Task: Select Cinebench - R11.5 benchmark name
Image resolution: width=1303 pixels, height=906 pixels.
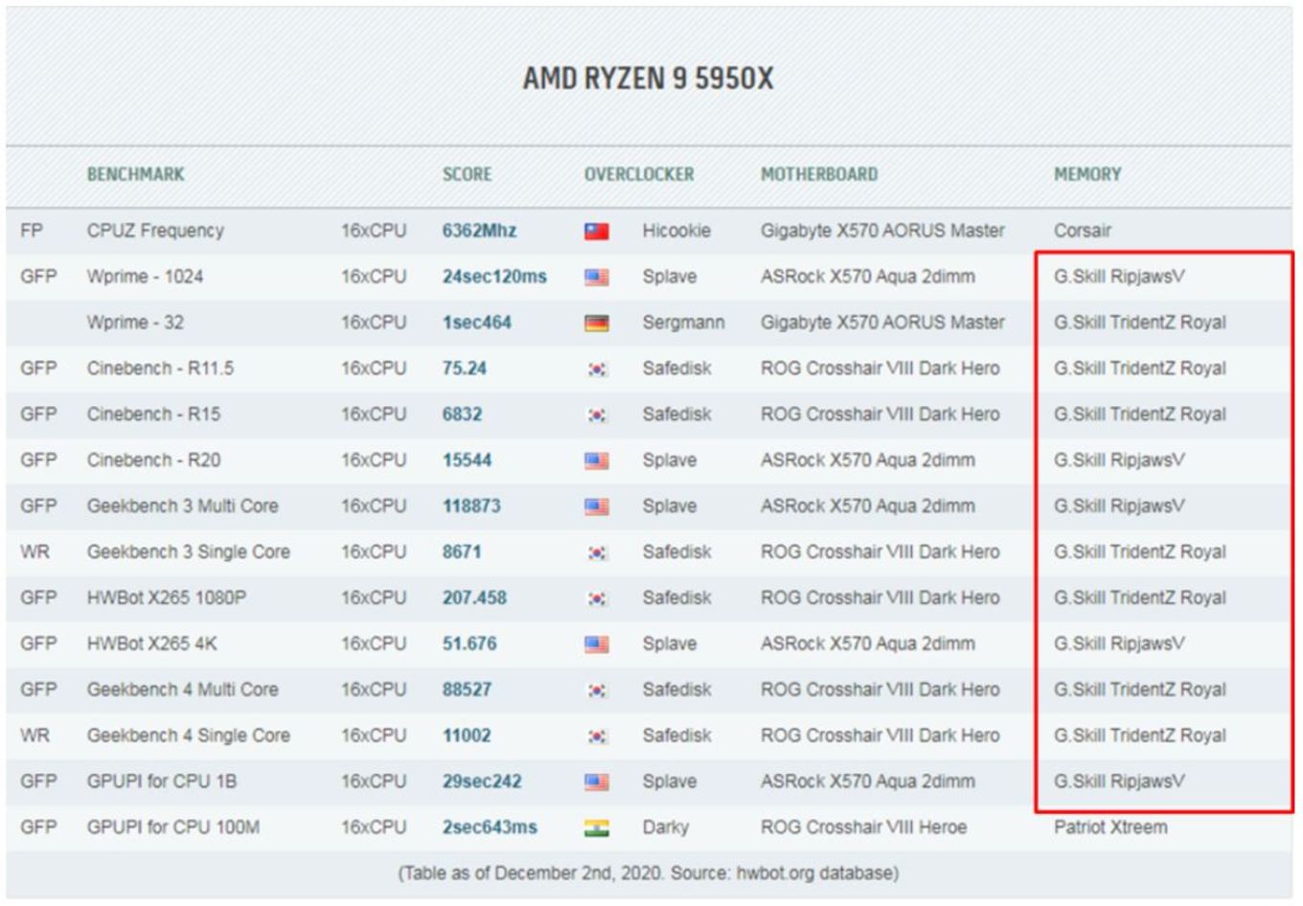Action: pos(160,369)
